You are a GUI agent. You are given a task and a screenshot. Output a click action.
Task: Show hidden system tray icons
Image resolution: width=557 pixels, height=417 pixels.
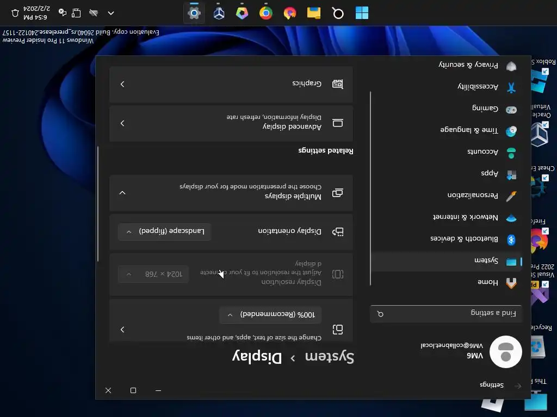[x=111, y=13]
